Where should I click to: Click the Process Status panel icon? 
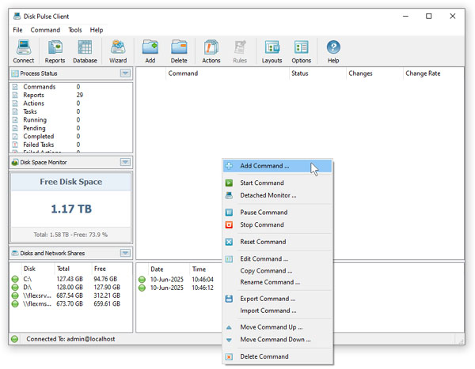(x=14, y=73)
